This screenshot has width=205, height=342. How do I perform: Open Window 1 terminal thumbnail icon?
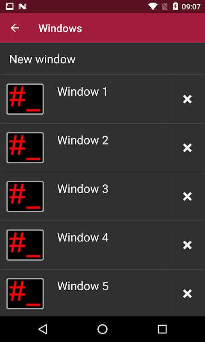(25, 99)
